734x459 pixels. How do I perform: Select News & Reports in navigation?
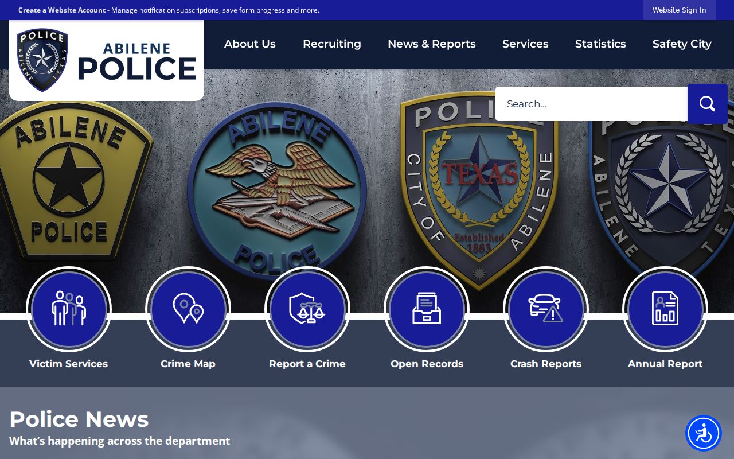point(432,44)
